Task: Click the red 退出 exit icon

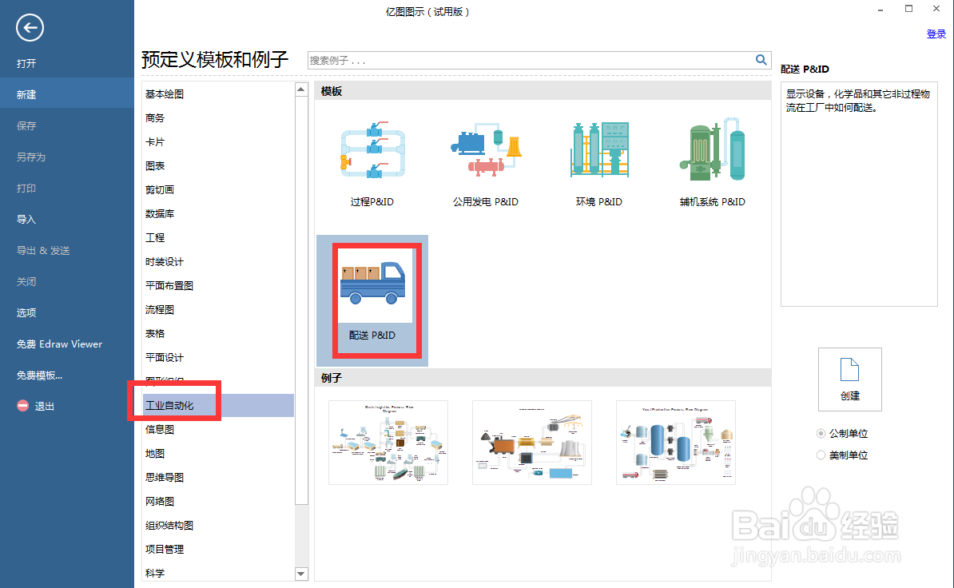Action: pyautogui.click(x=22, y=406)
